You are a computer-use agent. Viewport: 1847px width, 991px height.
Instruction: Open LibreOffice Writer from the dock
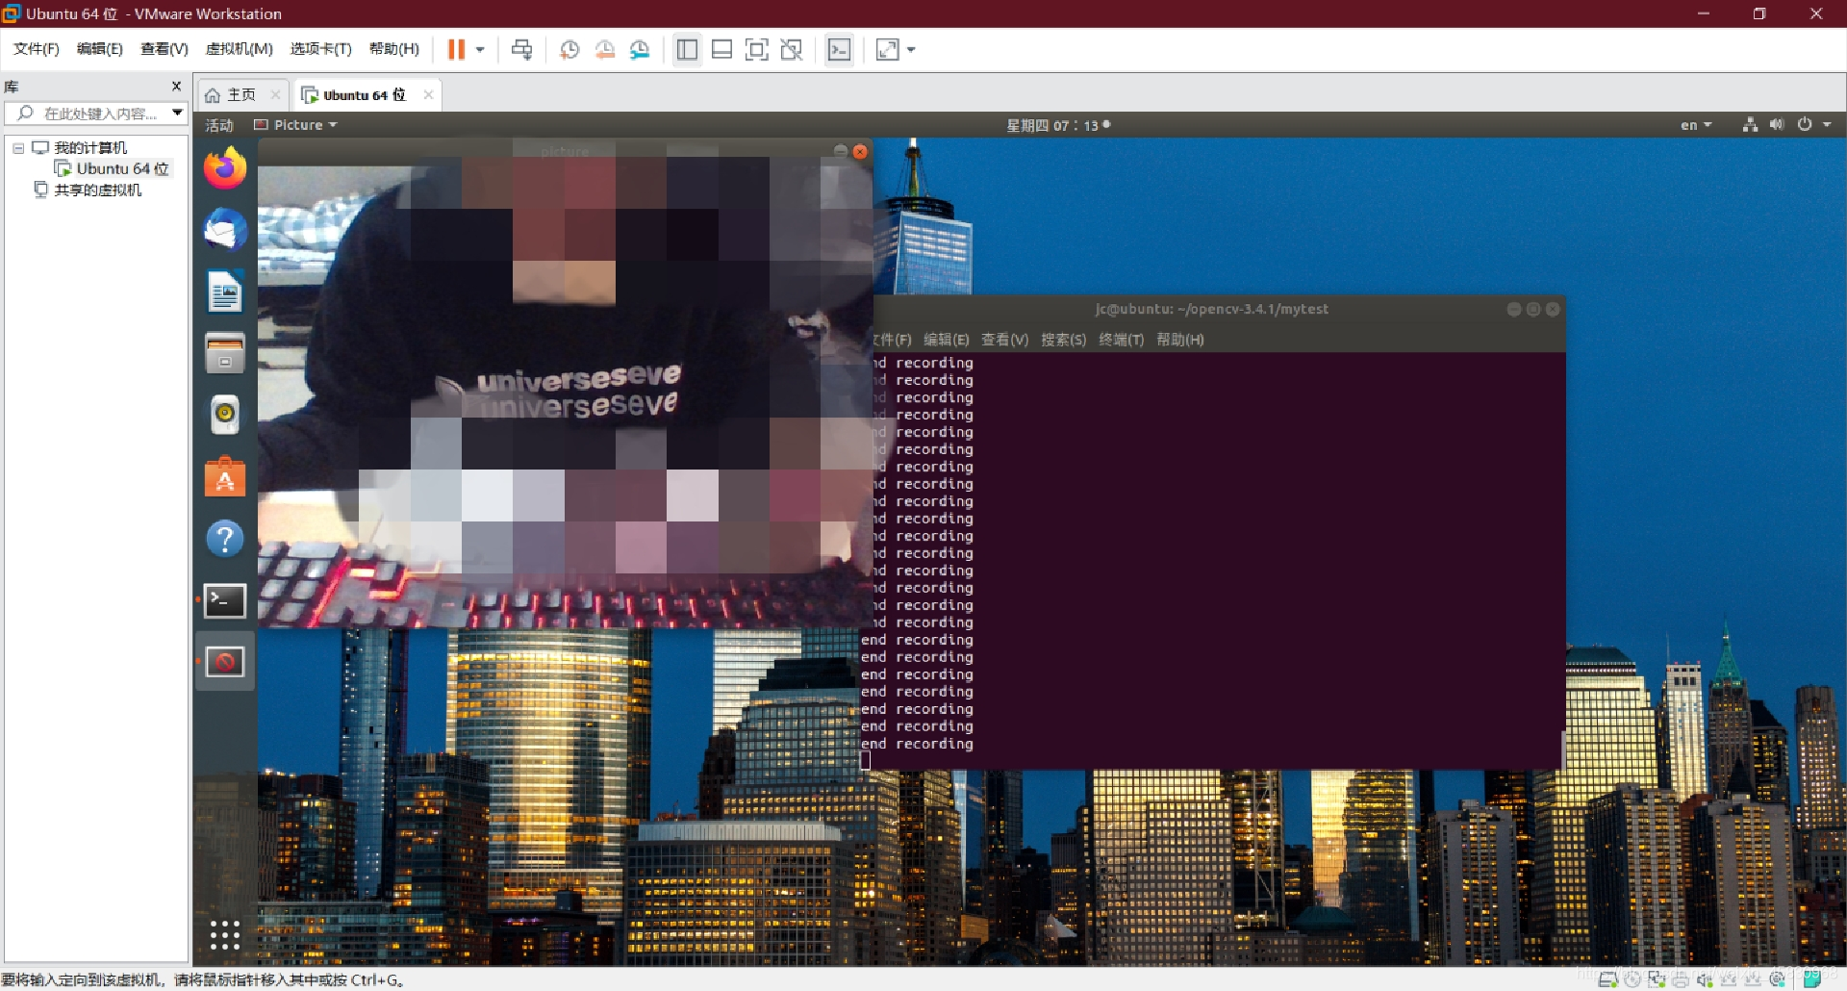225,292
